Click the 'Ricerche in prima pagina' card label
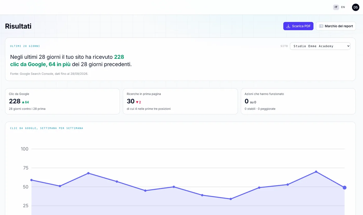 144,94
